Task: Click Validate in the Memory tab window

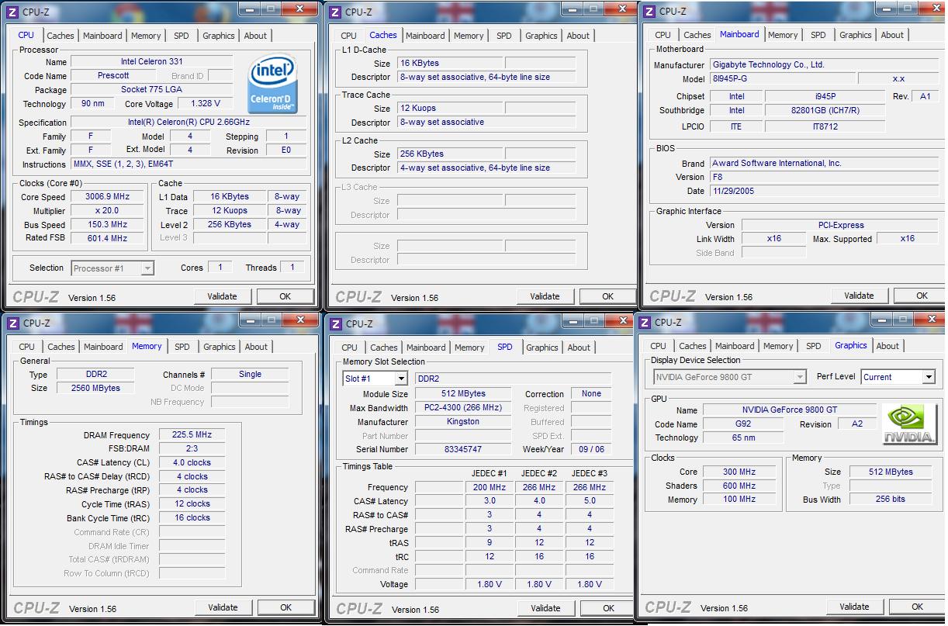Action: pyautogui.click(x=223, y=607)
